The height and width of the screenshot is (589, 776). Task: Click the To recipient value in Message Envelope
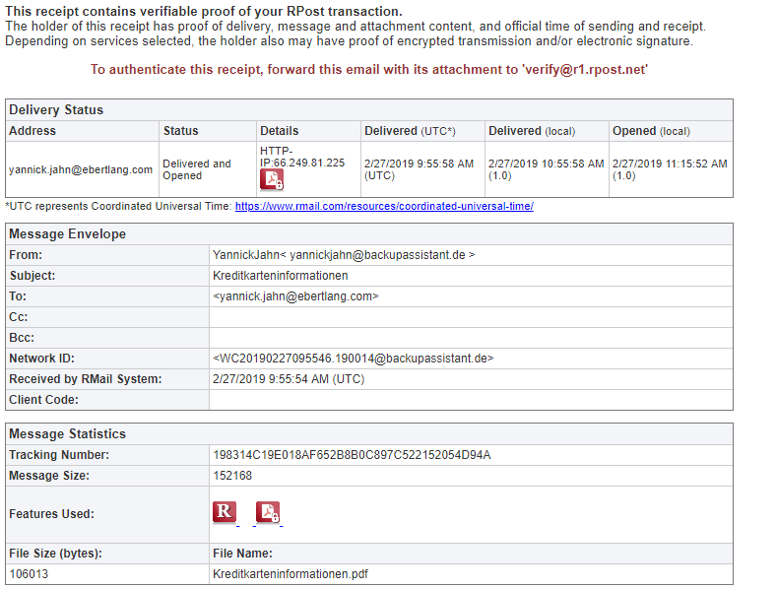(295, 296)
